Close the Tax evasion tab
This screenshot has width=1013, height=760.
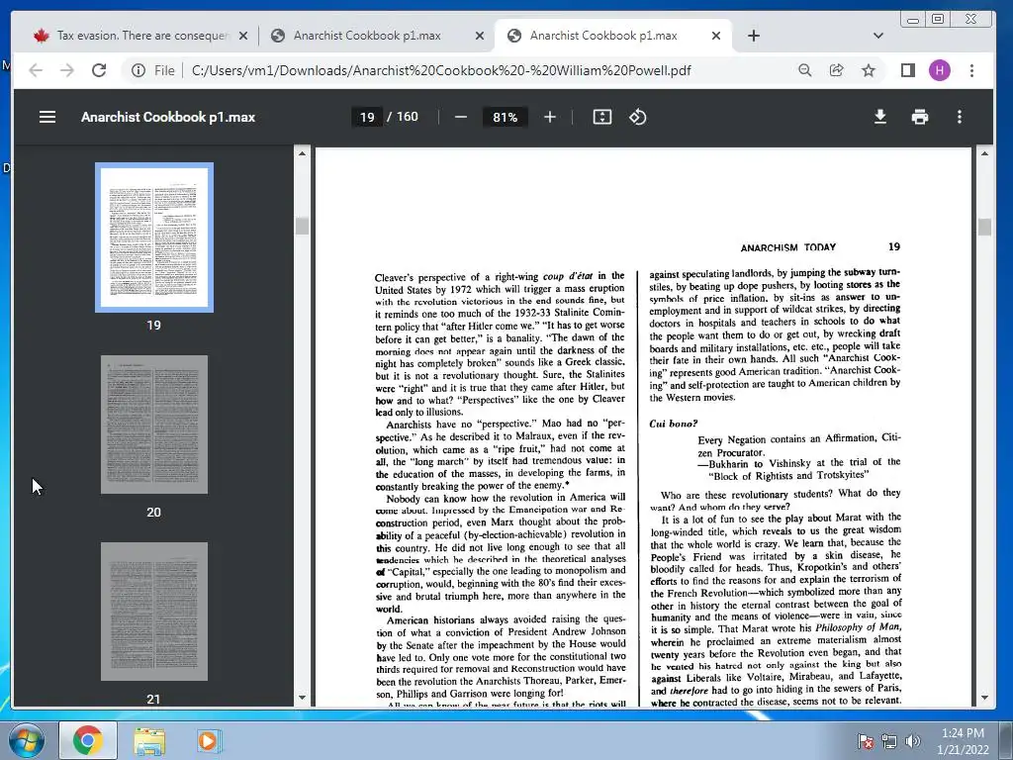[243, 36]
